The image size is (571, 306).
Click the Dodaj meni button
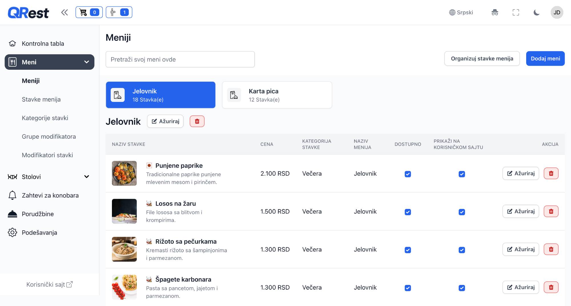(545, 59)
